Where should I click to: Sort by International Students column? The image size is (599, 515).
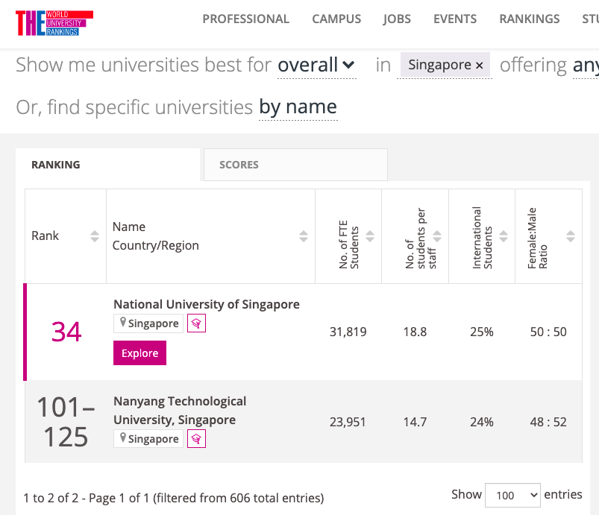click(504, 236)
